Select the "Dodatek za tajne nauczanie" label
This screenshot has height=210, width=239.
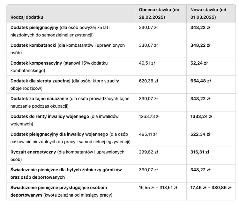point(39,99)
